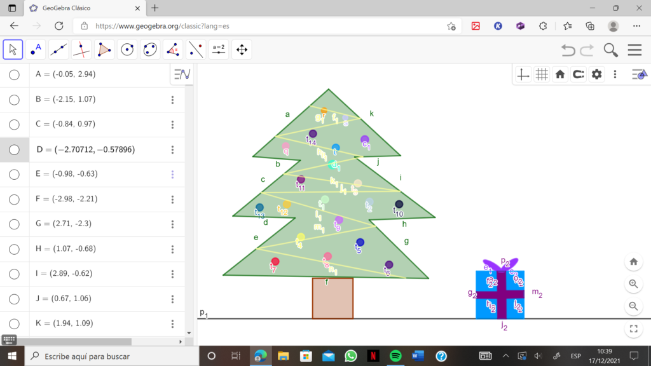
Task: Open three-dot options for point B
Action: click(172, 100)
